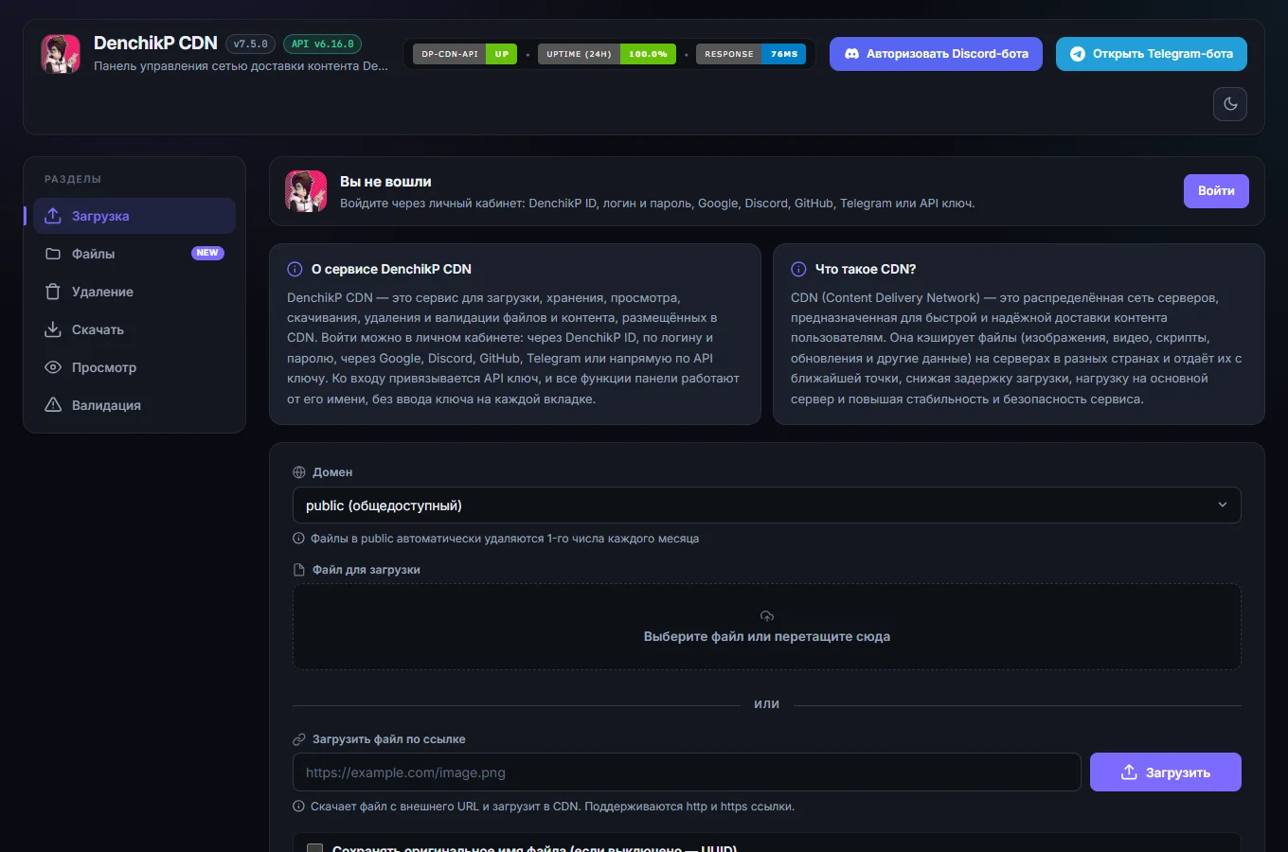The height and width of the screenshot is (852, 1288).
Task: Click the Войти login button
Action: point(1216,191)
